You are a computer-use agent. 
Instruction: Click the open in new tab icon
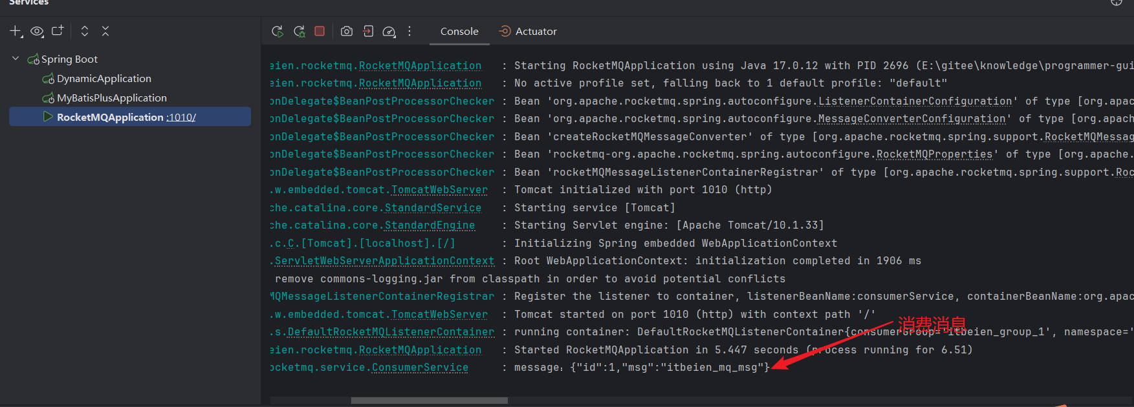pos(58,31)
